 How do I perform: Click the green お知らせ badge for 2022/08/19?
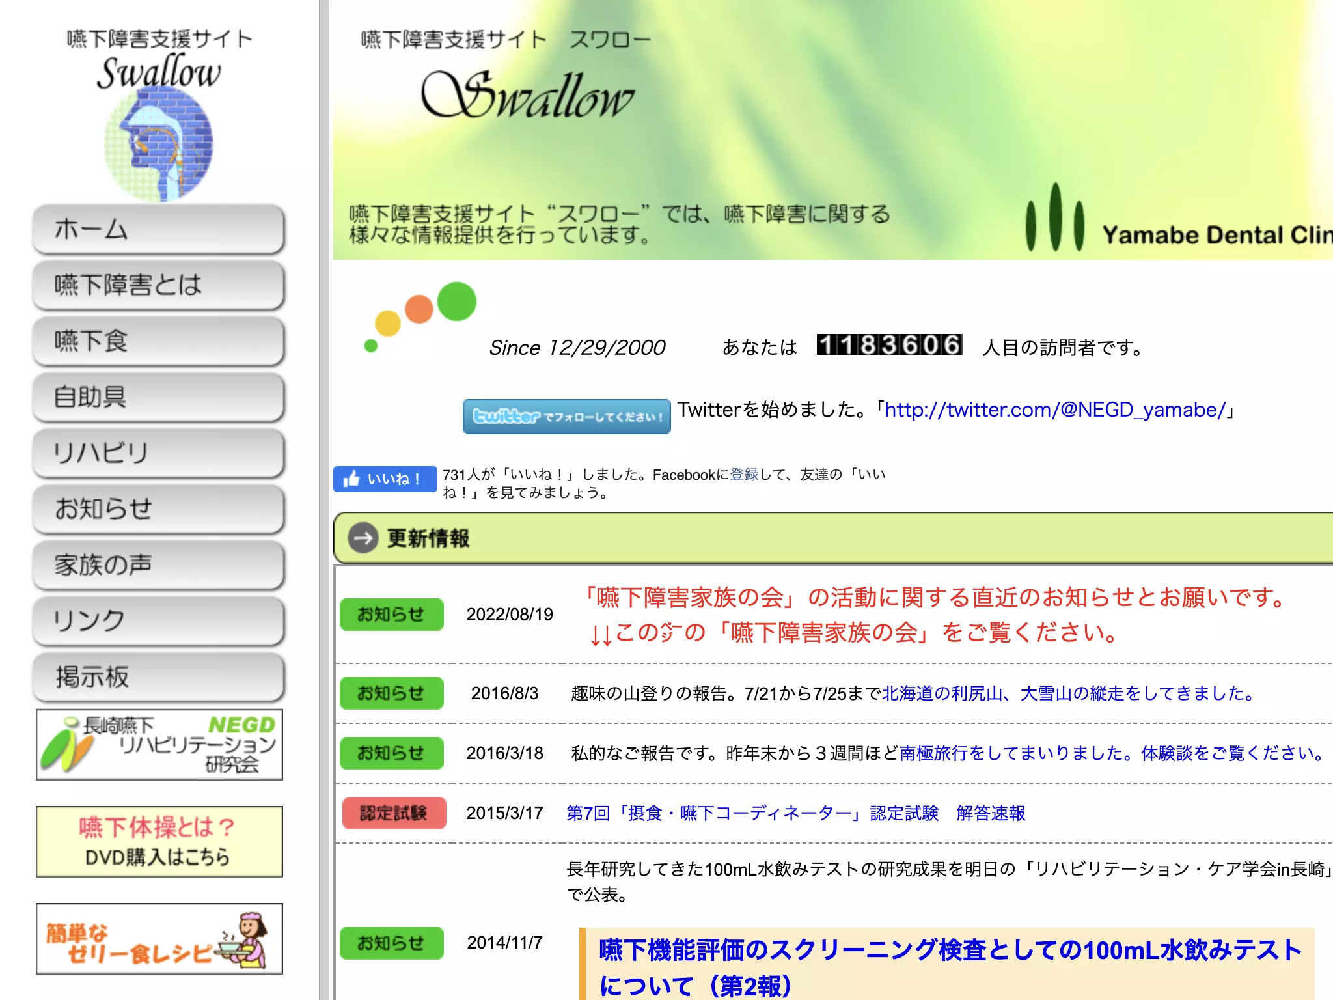click(x=391, y=614)
